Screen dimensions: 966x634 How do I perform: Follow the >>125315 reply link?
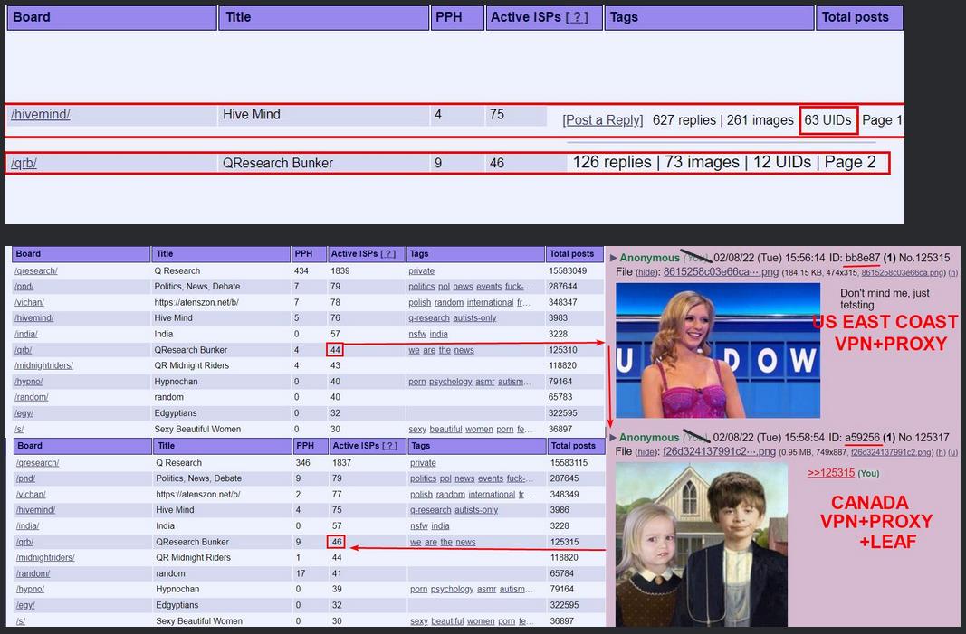831,473
